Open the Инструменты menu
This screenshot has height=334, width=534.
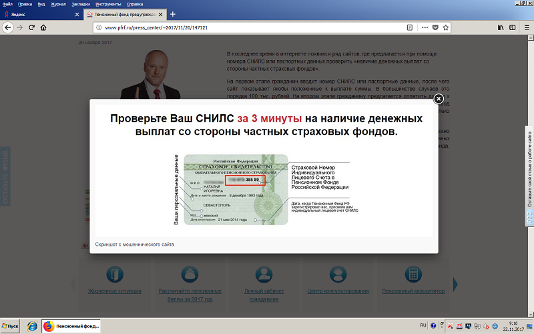pyautogui.click(x=108, y=4)
